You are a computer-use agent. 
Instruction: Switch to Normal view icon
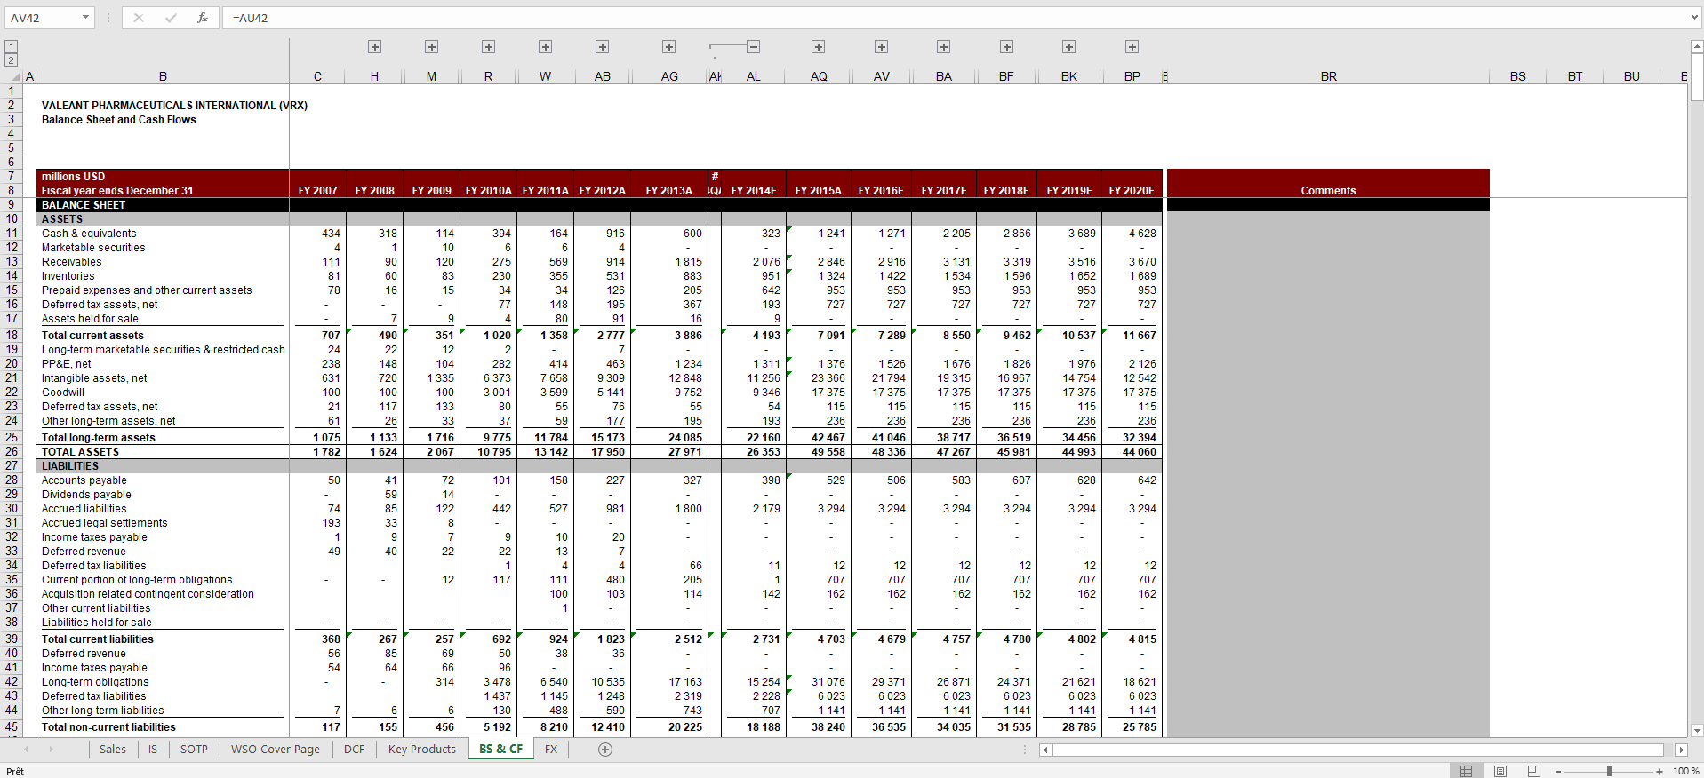pos(1467,771)
